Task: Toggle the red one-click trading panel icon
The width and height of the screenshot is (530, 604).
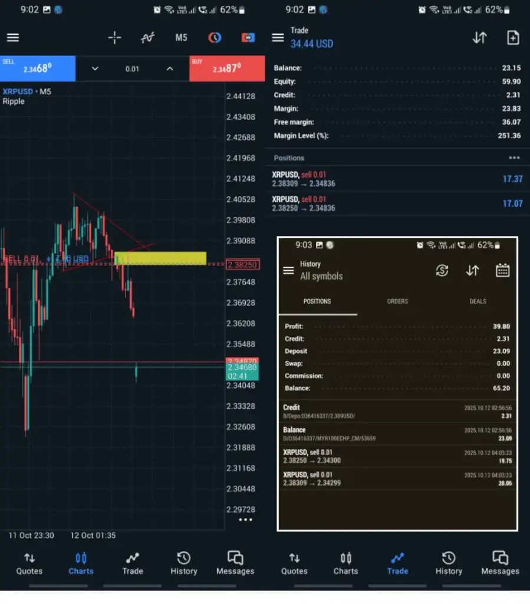Action: (x=248, y=38)
